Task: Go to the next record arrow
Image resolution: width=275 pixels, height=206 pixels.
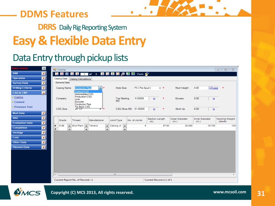Action: [102, 74]
